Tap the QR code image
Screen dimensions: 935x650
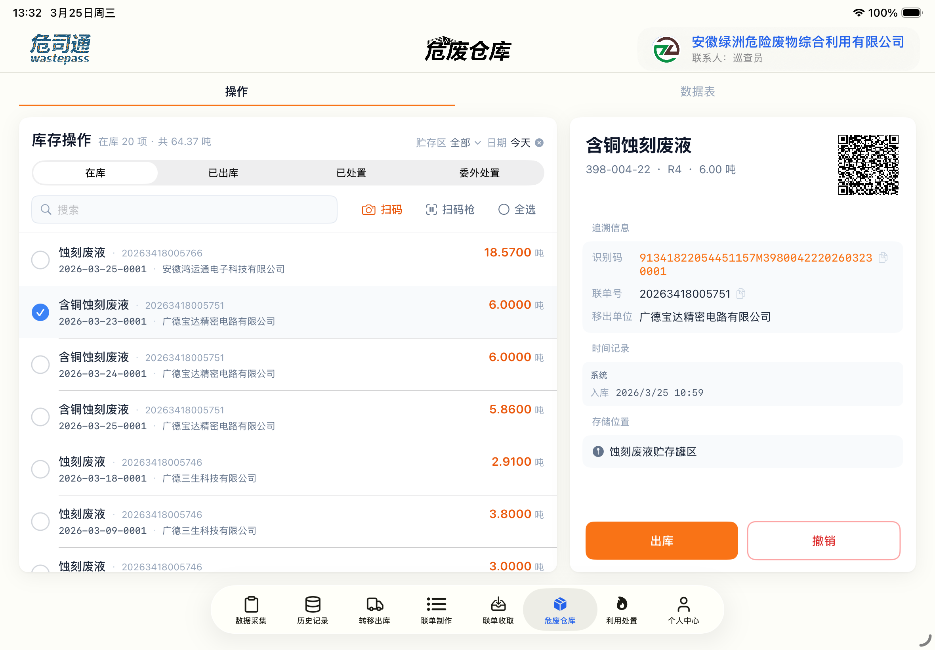[868, 165]
